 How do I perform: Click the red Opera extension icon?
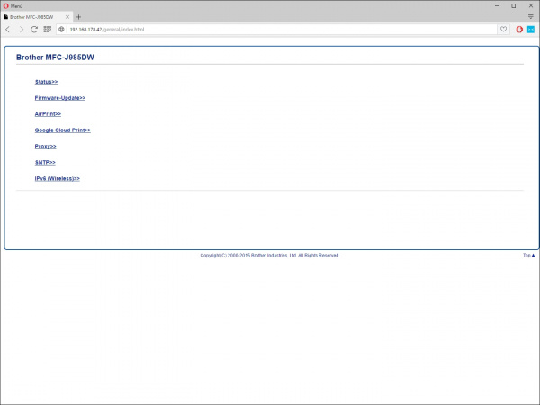click(519, 29)
